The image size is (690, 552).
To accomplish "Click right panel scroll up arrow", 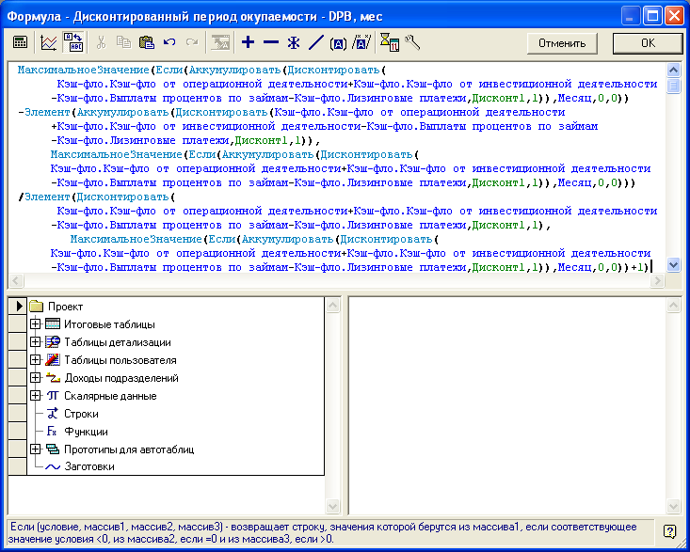I will tap(673, 305).
